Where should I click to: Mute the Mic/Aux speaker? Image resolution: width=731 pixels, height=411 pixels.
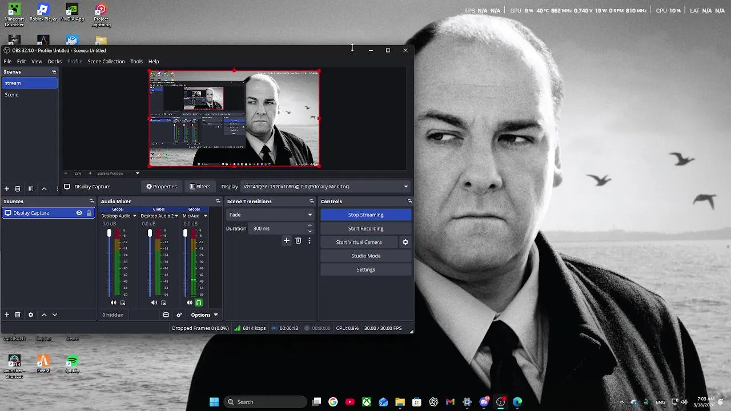(189, 303)
